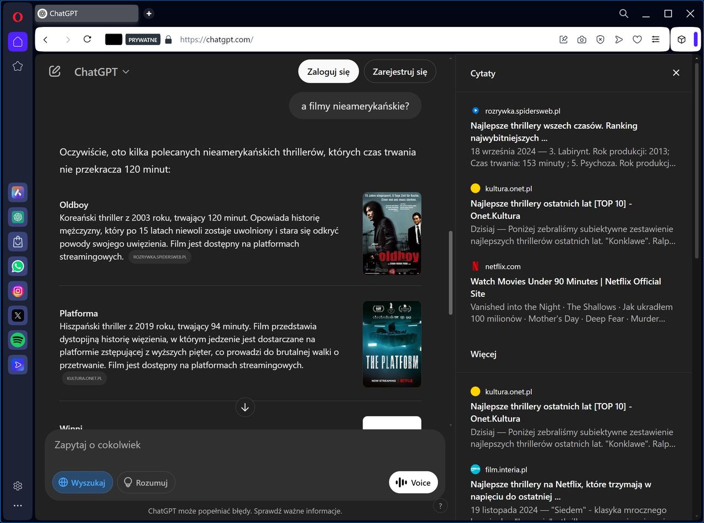704x523 pixels.
Task: Jump to the bottom with the down-arrow button
Action: click(x=245, y=408)
